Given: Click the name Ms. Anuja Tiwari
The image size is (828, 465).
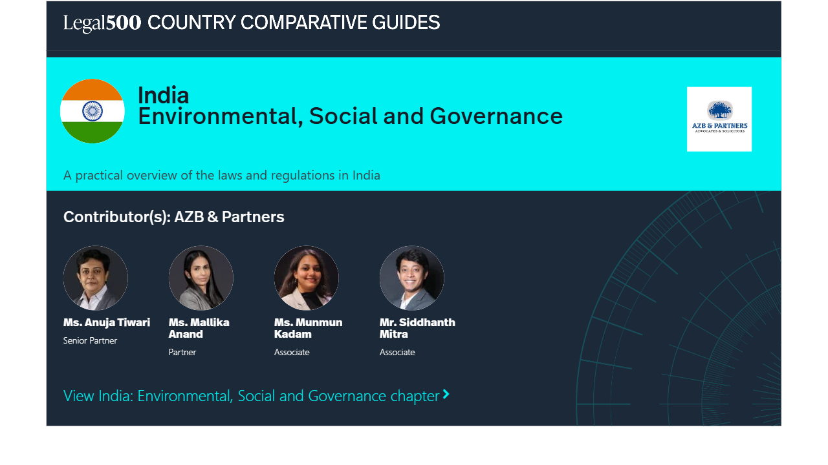Looking at the screenshot, I should click(x=107, y=322).
